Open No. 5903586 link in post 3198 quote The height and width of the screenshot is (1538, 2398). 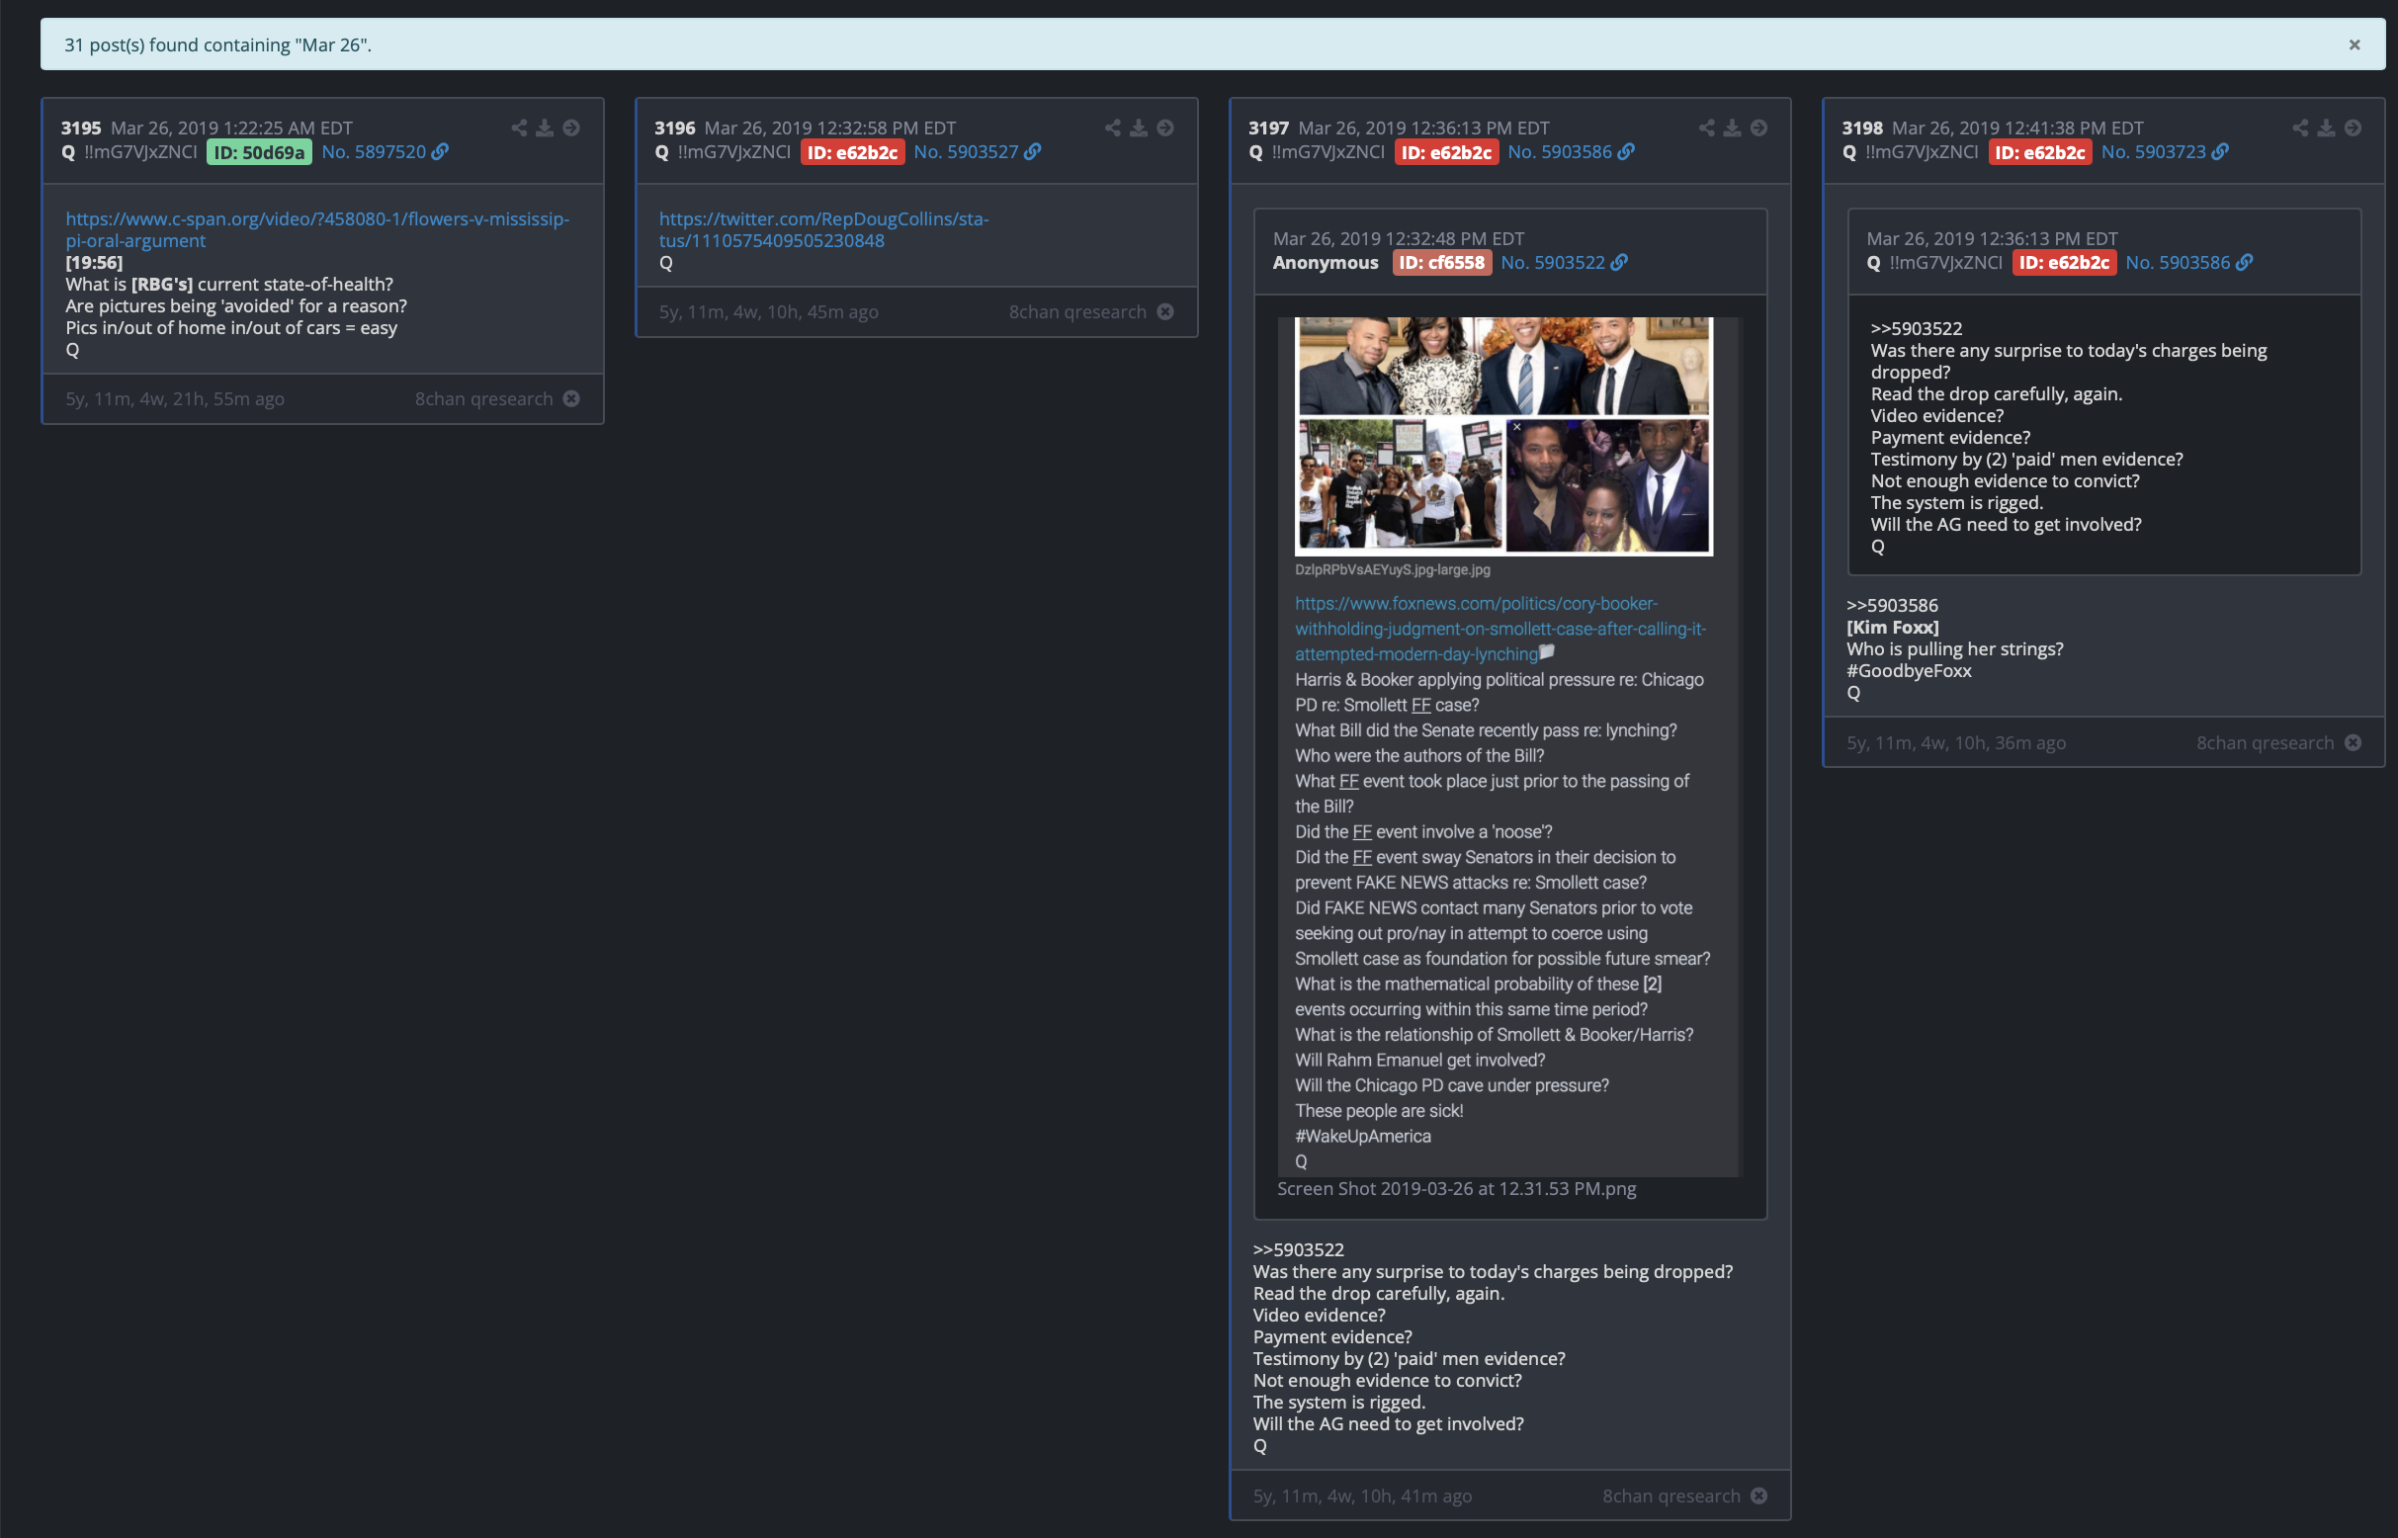point(2178,263)
